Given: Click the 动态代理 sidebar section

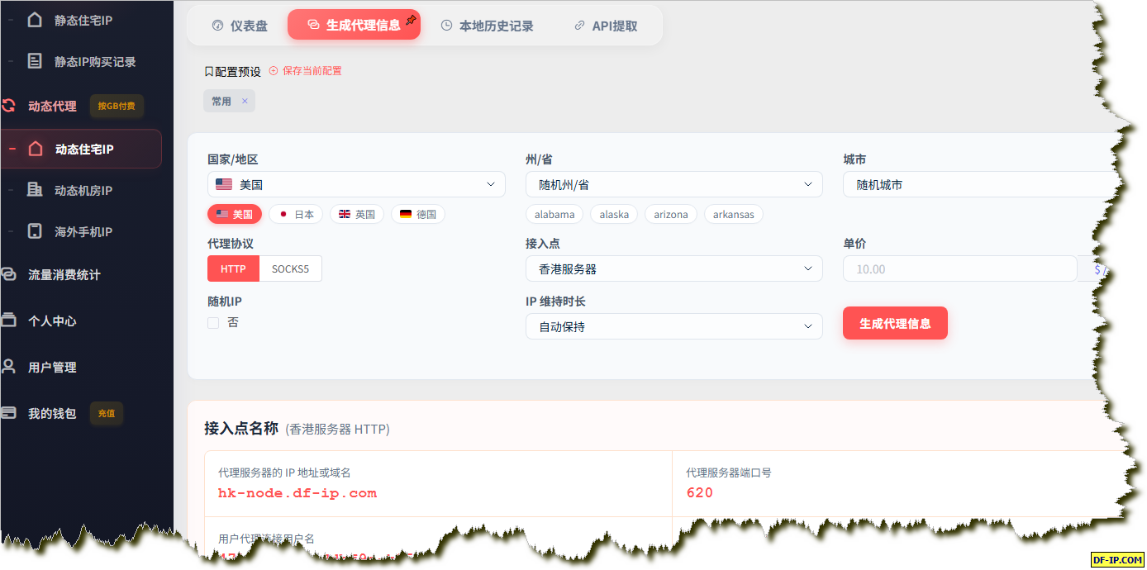Looking at the screenshot, I should pos(52,106).
